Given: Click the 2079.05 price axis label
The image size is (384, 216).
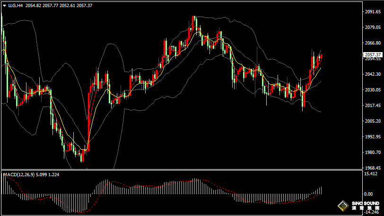Looking at the screenshot, I should tap(371, 27).
